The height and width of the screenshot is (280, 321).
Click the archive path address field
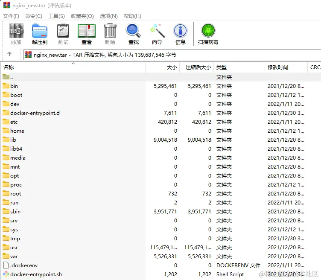coord(172,55)
